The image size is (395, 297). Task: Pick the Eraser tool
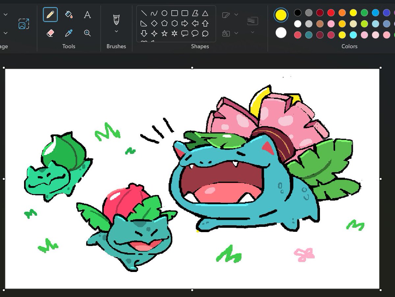[50, 33]
